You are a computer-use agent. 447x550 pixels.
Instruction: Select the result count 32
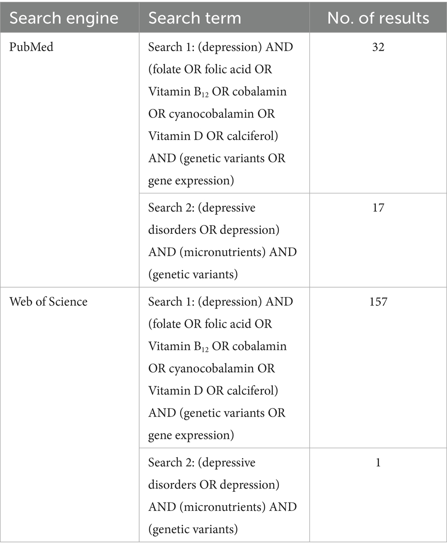click(378, 47)
